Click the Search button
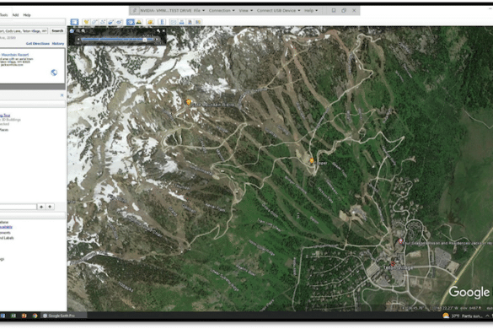Image resolution: width=493 pixels, height=329 pixels. click(57, 30)
